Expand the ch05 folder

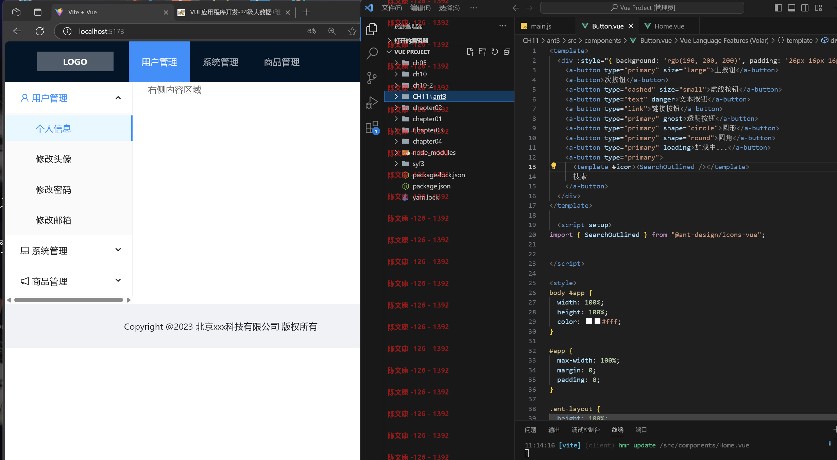(x=396, y=63)
